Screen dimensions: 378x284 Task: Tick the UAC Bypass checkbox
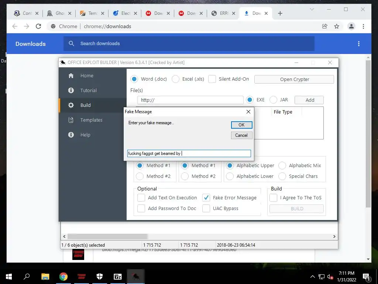tap(206, 209)
